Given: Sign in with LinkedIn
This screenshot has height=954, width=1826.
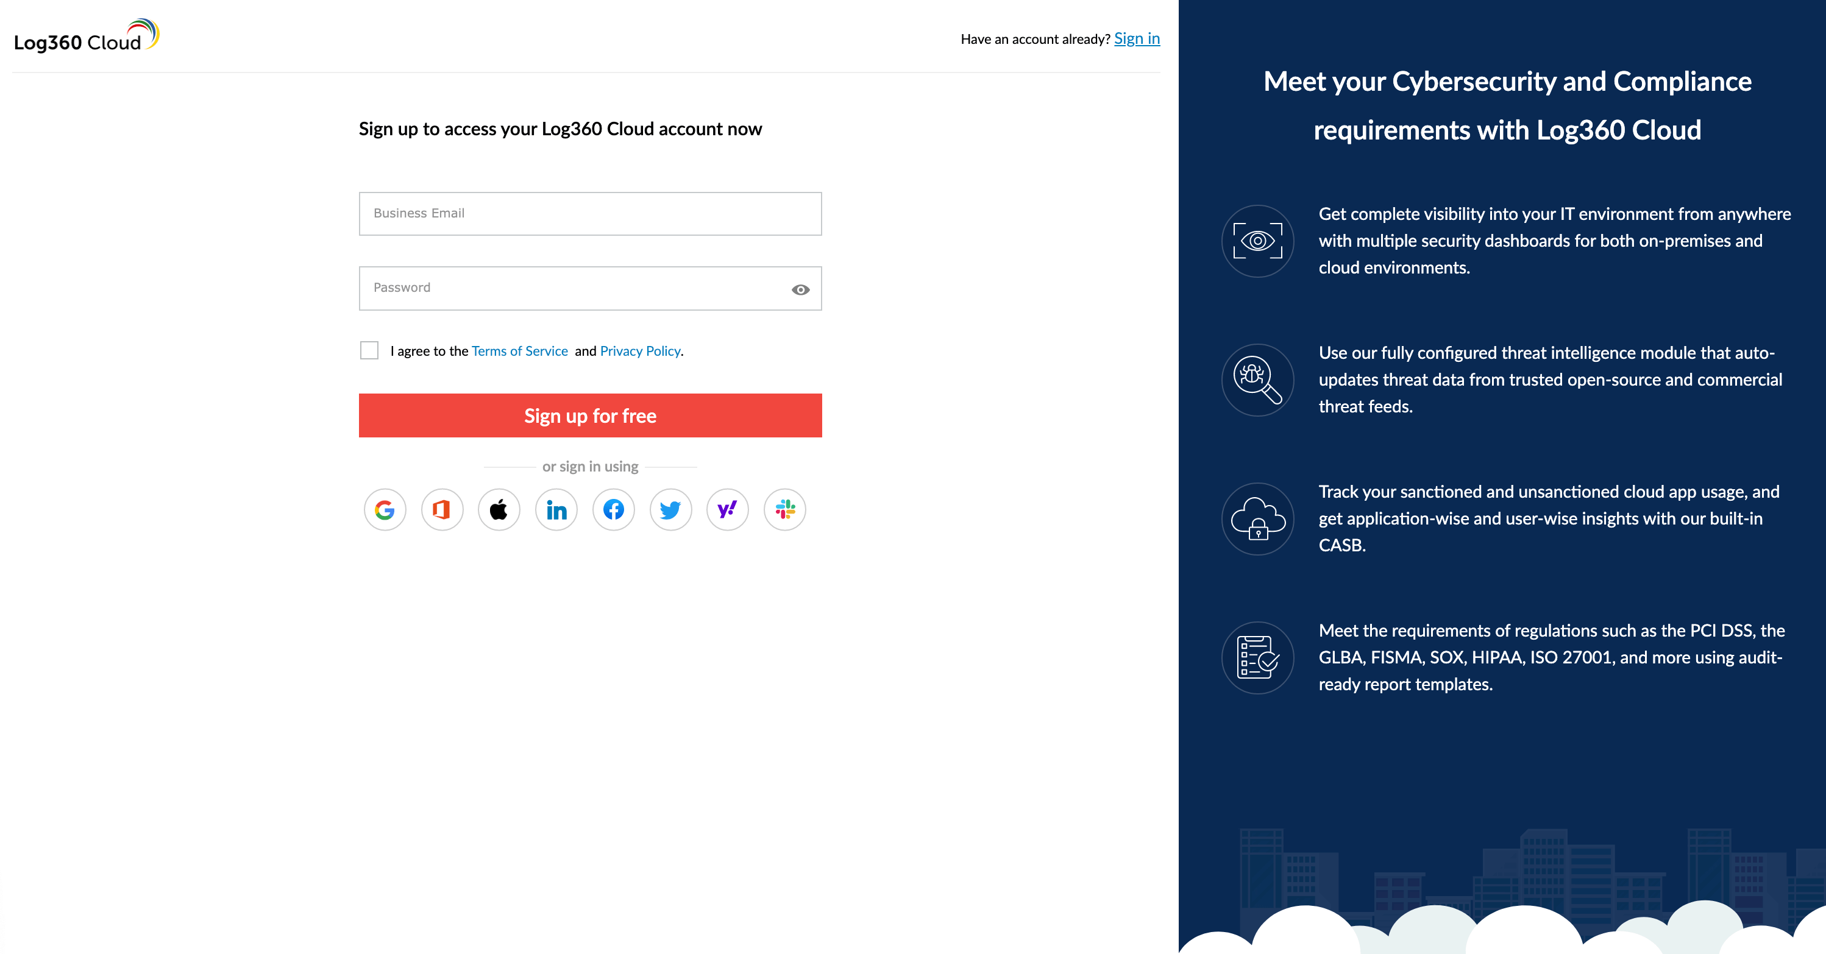Looking at the screenshot, I should [556, 510].
